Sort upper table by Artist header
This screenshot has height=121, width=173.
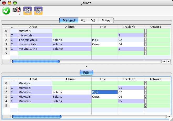(x=35, y=27)
